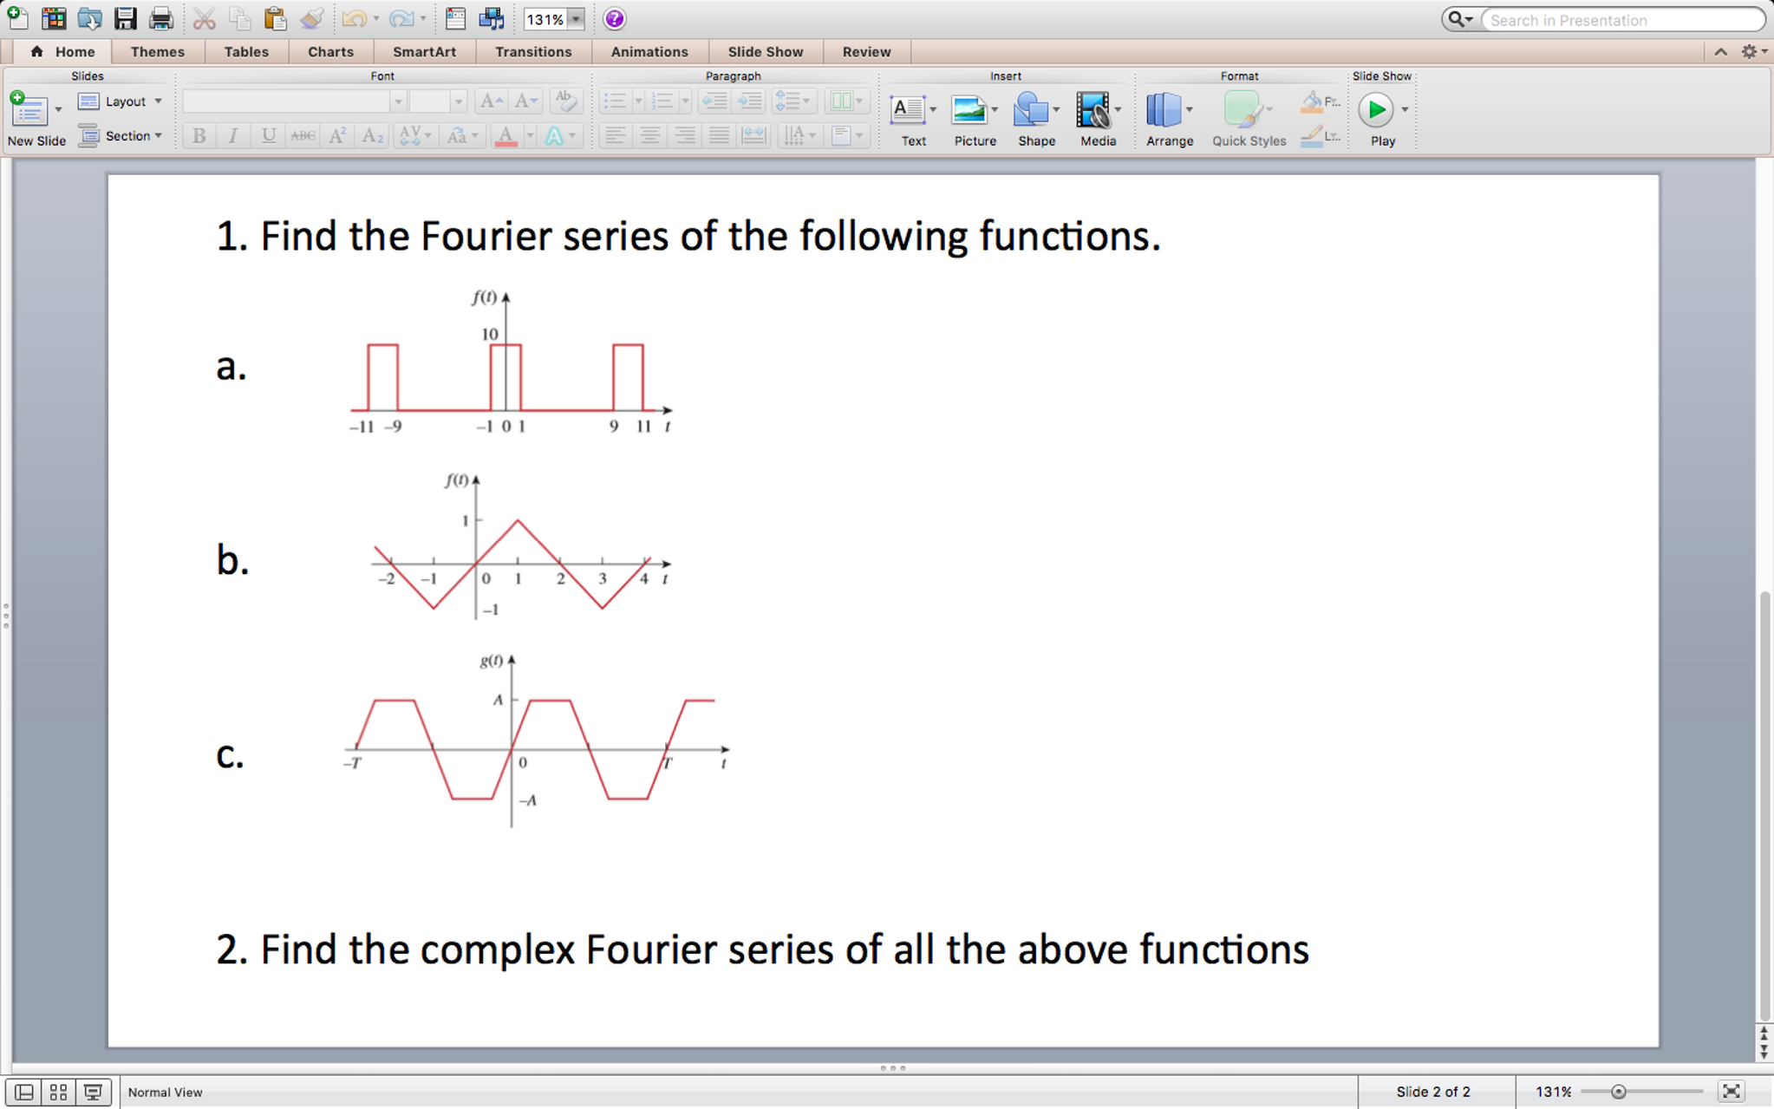The width and height of the screenshot is (1774, 1109).
Task: Open the zoom percentage dropdown in toolbar
Action: pyautogui.click(x=577, y=19)
